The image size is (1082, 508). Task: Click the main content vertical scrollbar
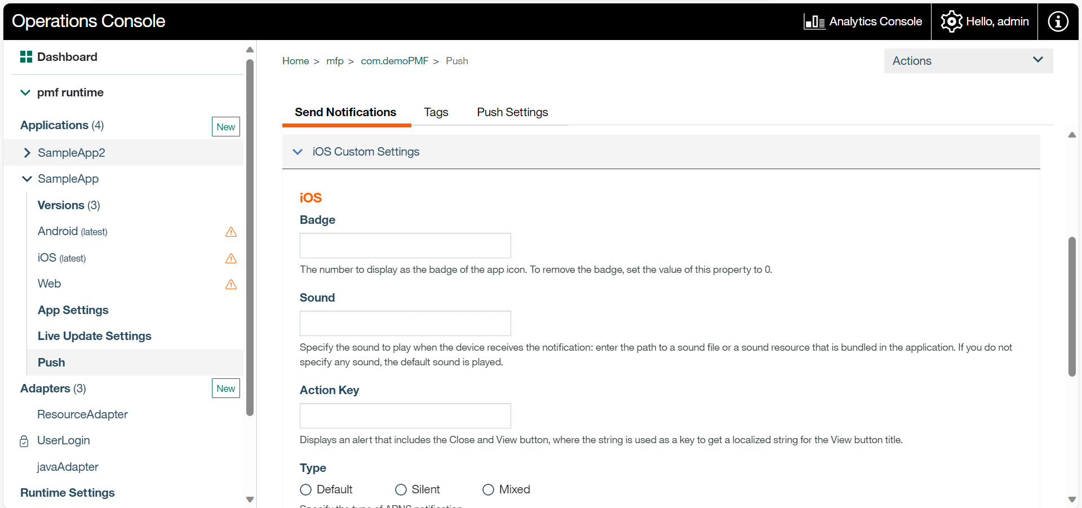1072,306
